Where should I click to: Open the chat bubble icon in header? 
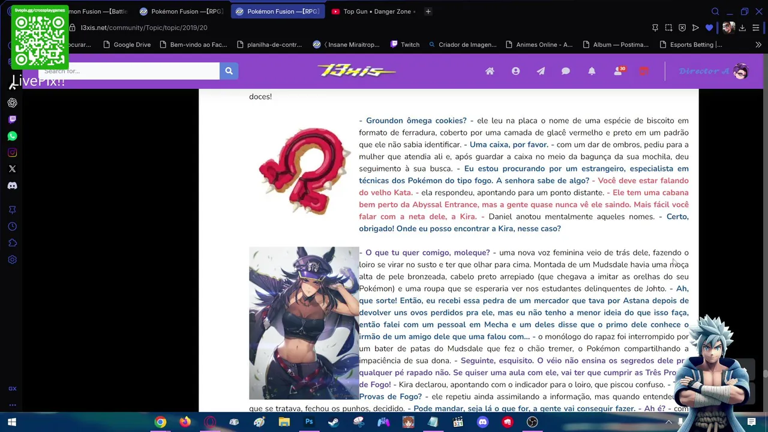point(565,71)
